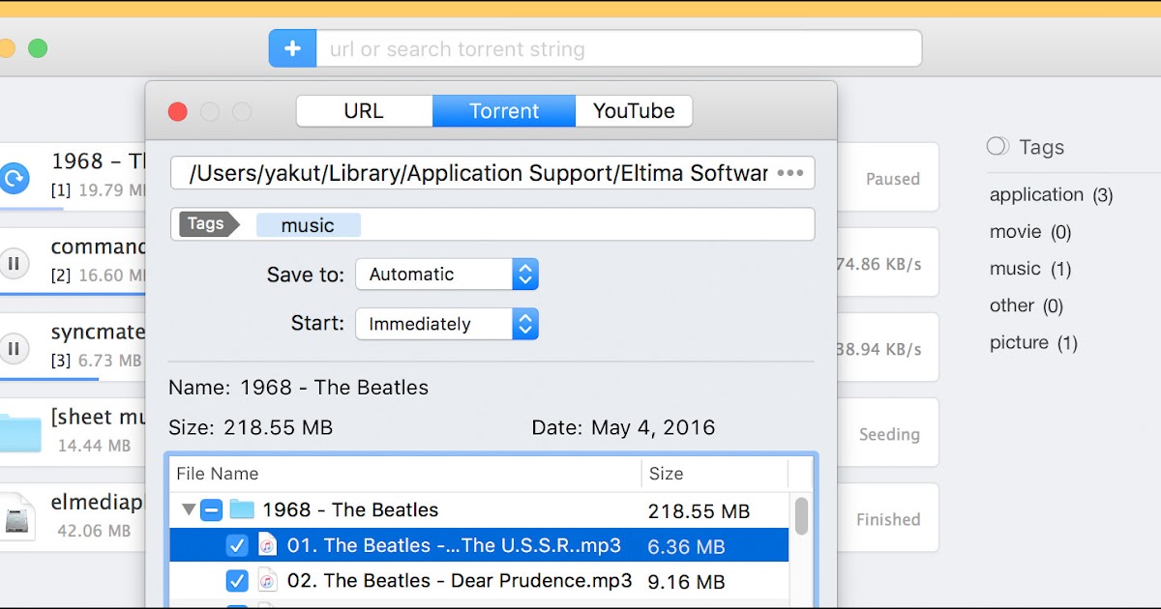The width and height of the screenshot is (1161, 609).
Task: Click the resume icon of 1968 download
Action: tap(13, 178)
